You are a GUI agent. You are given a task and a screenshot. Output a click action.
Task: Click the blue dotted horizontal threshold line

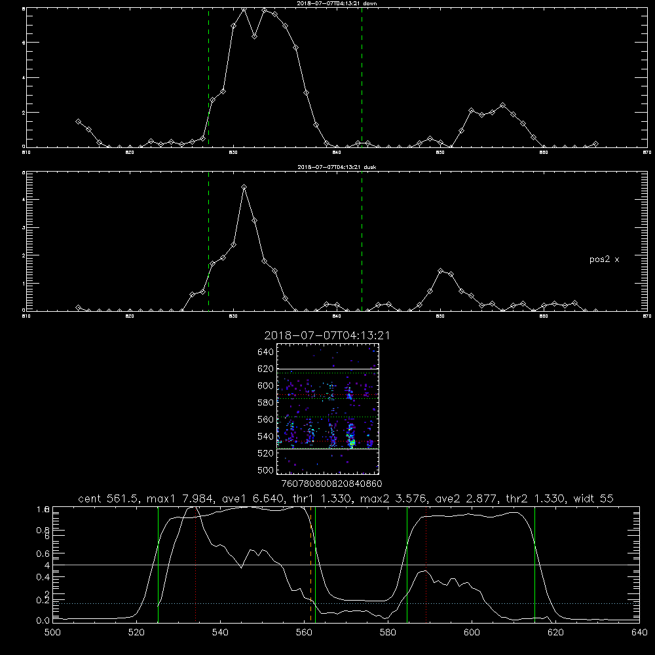pos(346,604)
